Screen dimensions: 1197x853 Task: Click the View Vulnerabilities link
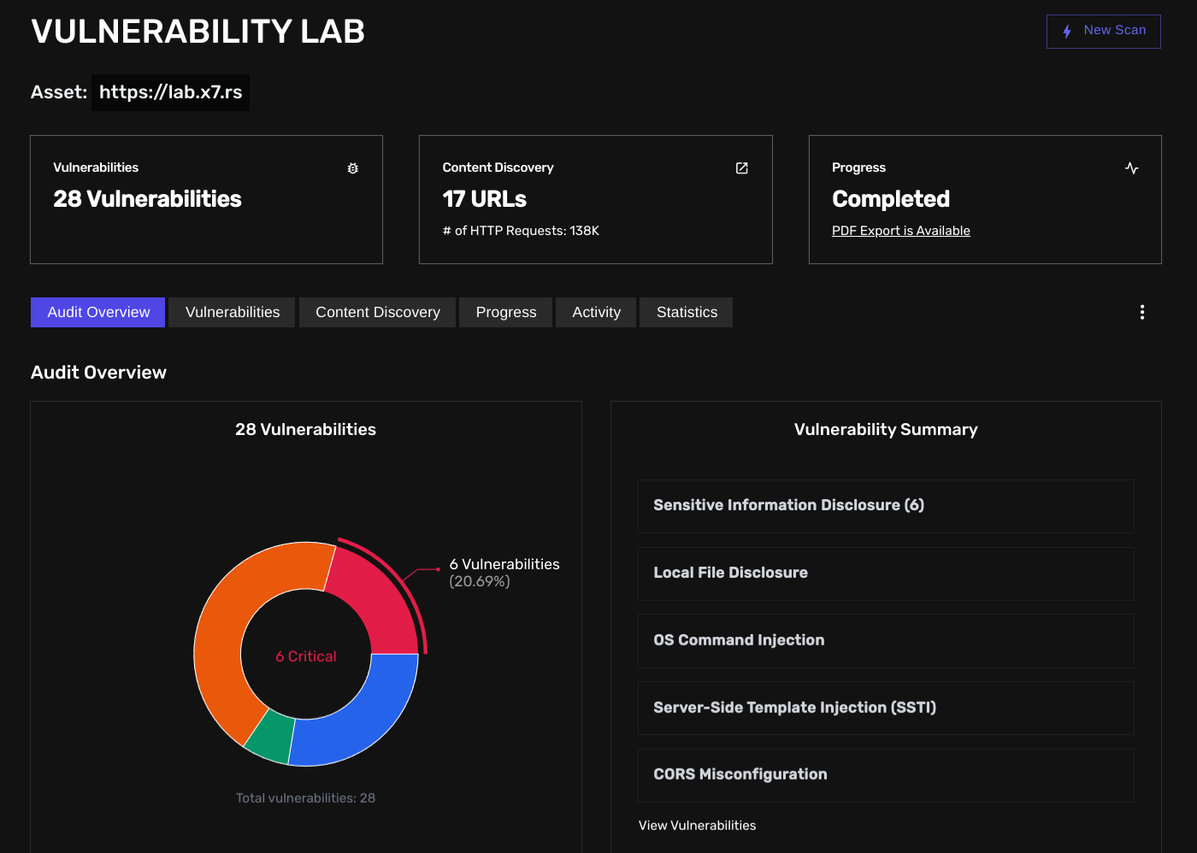697,826
